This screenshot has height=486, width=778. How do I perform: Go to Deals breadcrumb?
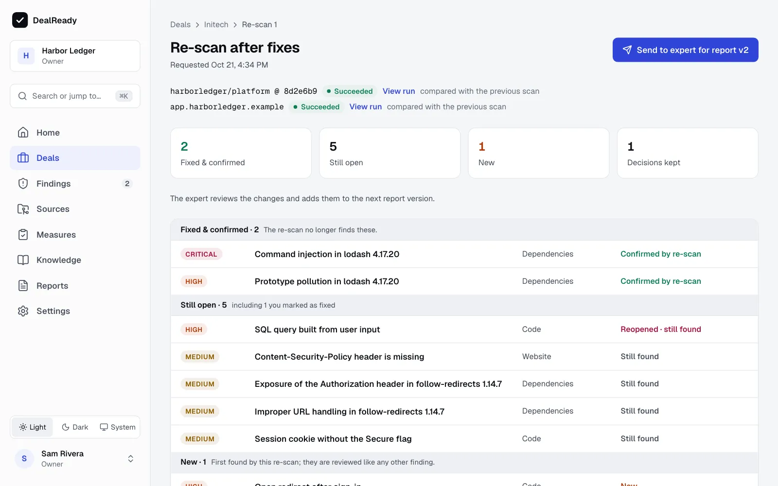[x=180, y=24]
